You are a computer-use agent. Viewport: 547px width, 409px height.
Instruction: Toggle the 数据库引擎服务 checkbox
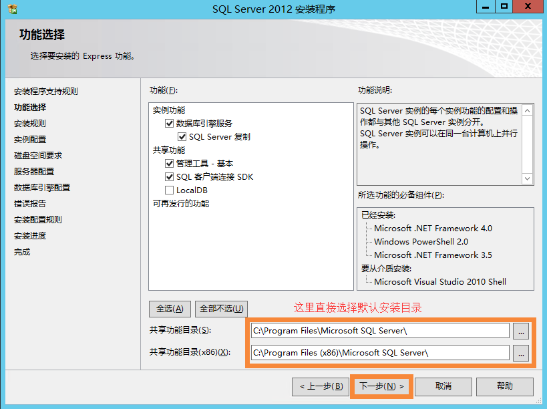pyautogui.click(x=169, y=123)
